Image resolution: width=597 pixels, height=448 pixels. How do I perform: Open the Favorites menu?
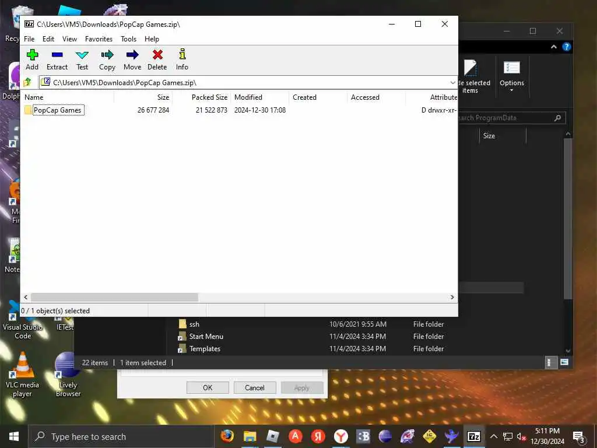99,39
